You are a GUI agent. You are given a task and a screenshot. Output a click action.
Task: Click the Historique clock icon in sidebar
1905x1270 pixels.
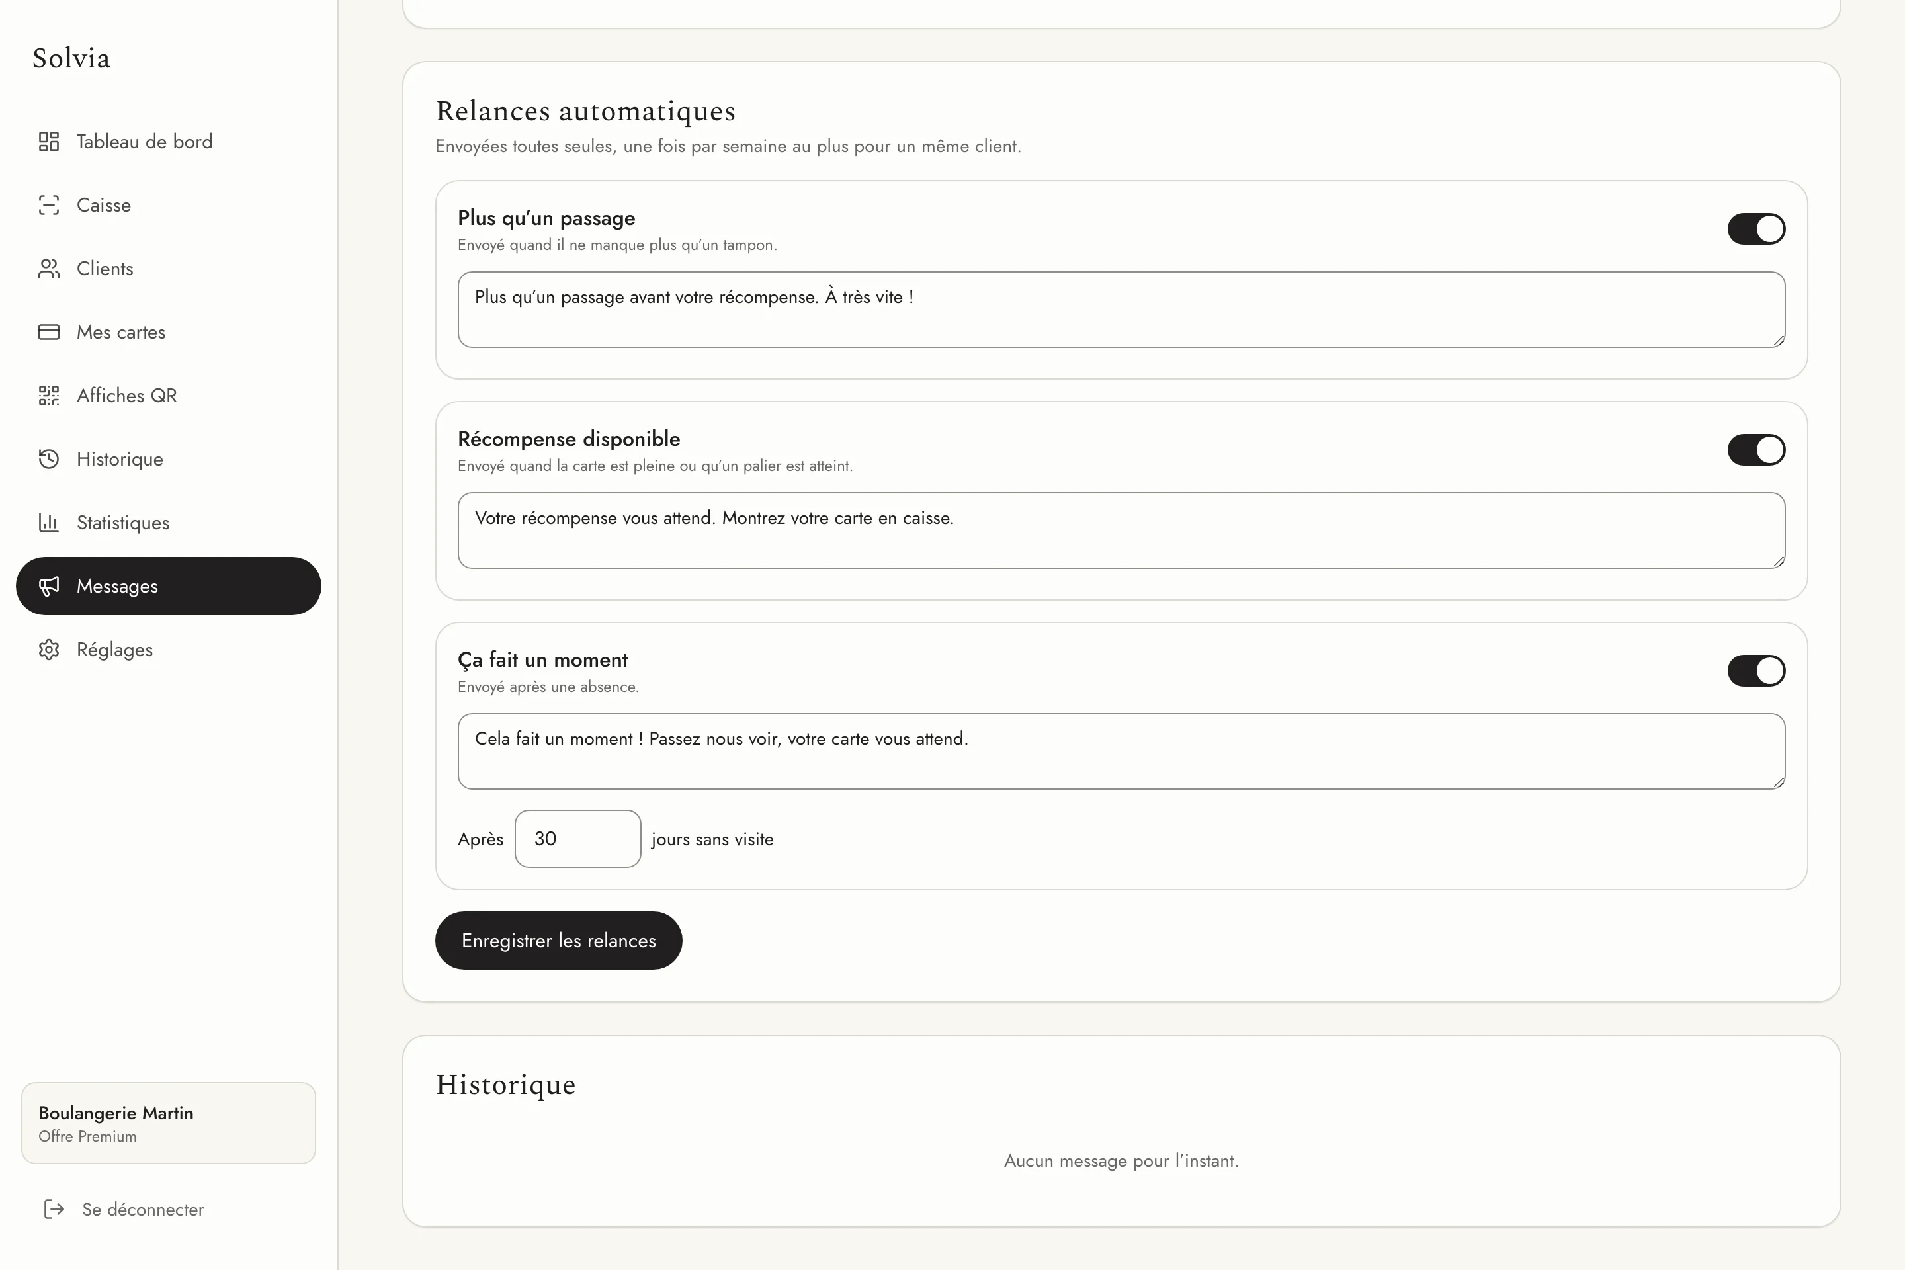(48, 459)
